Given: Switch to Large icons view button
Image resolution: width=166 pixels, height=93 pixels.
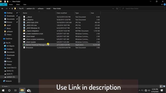Looking at the screenshot, I should coord(164,86).
